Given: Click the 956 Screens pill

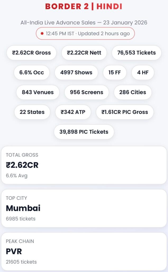Looking at the screenshot, I should 87,92.
